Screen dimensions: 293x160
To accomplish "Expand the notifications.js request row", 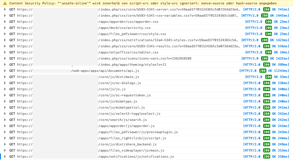I will [x=5, y=157].
